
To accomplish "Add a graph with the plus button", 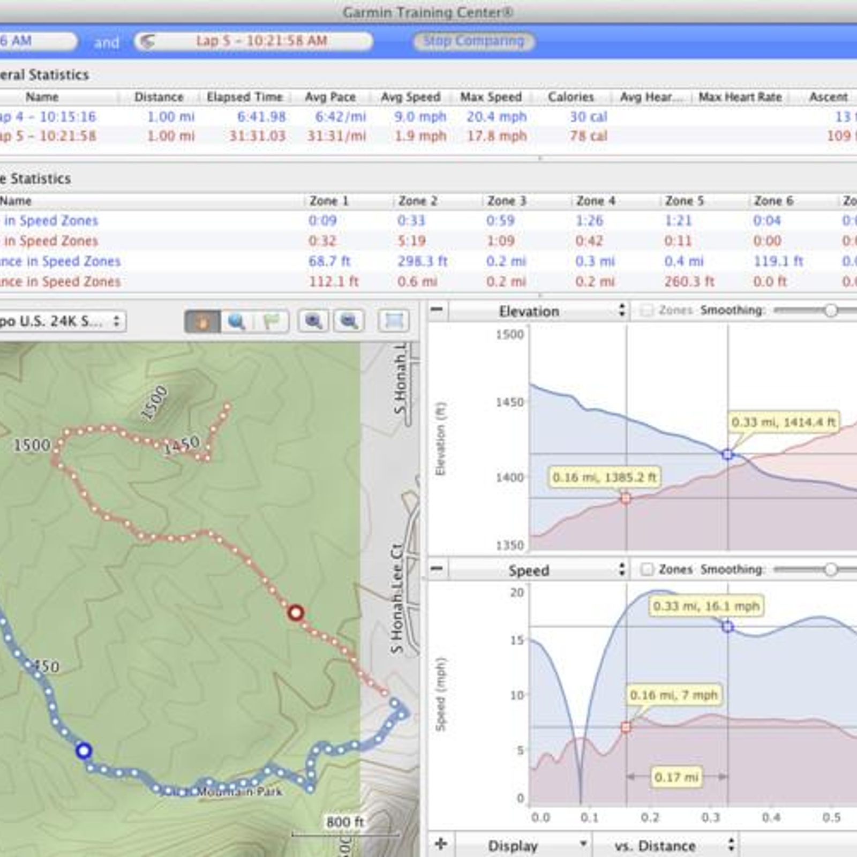I will pos(441,845).
